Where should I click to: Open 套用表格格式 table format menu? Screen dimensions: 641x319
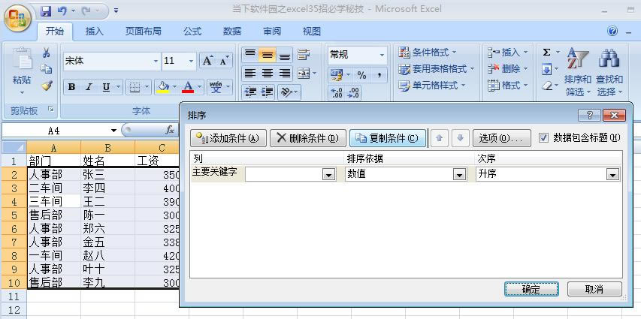[x=437, y=69]
